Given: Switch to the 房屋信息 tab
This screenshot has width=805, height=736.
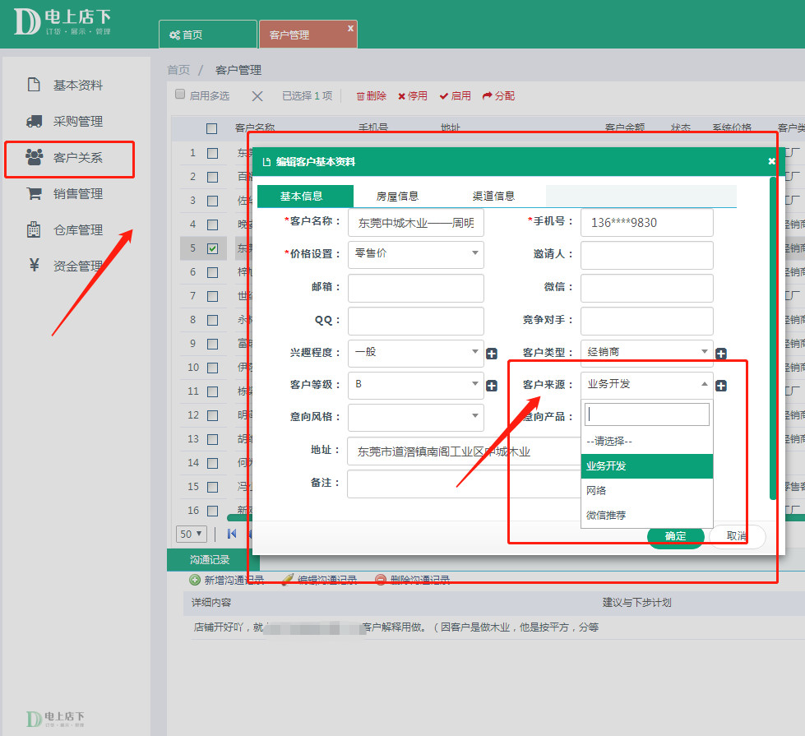Looking at the screenshot, I should click(397, 196).
